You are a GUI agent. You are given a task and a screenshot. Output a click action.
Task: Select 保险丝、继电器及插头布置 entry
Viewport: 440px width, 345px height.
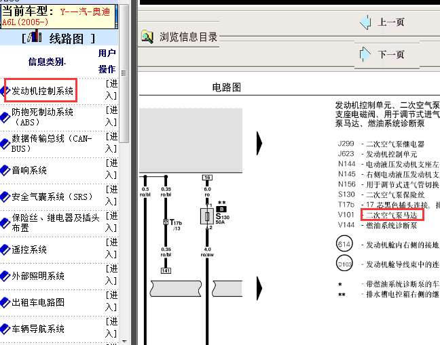tap(56, 223)
